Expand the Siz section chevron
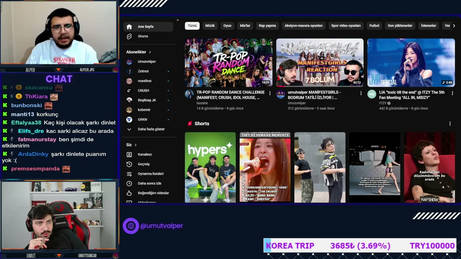461x259 pixels. [135, 145]
